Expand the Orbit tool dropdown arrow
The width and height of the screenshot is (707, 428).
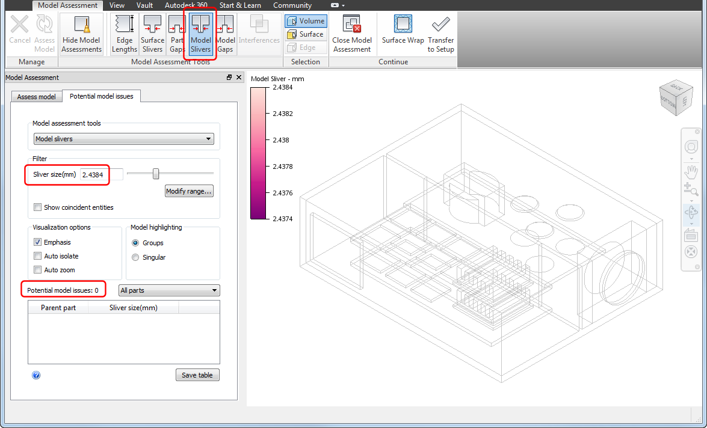691,223
